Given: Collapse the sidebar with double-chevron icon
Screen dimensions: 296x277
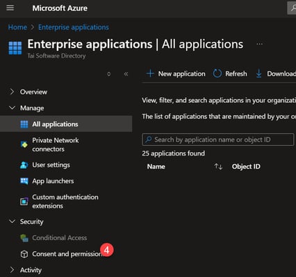Looking at the screenshot, I should [126, 74].
